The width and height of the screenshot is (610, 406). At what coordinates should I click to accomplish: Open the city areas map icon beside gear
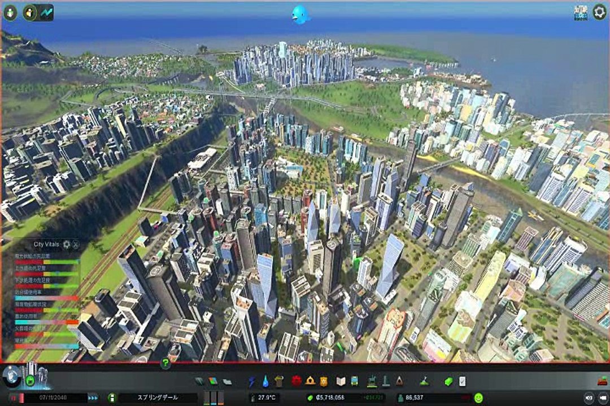click(581, 12)
